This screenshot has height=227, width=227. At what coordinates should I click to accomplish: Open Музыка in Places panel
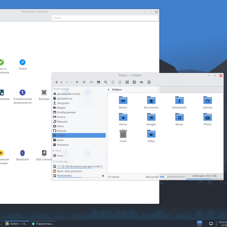(x=79, y=121)
